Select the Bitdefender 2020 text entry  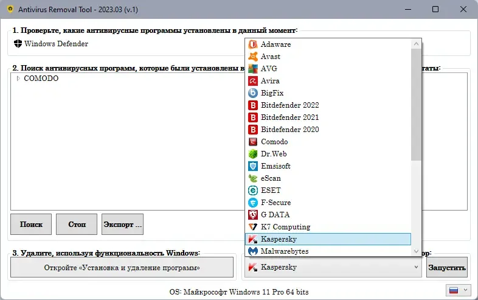click(290, 130)
